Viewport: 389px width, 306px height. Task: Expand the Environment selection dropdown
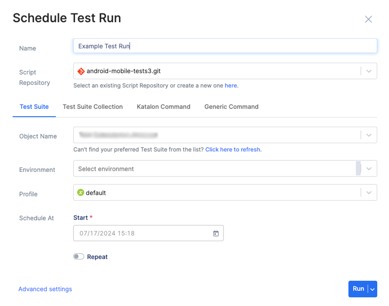[369, 169]
